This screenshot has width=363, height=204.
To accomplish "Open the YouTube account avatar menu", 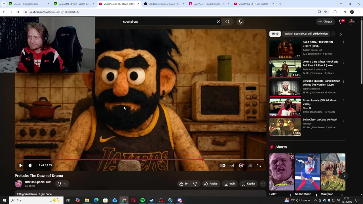I will pos(351,22).
